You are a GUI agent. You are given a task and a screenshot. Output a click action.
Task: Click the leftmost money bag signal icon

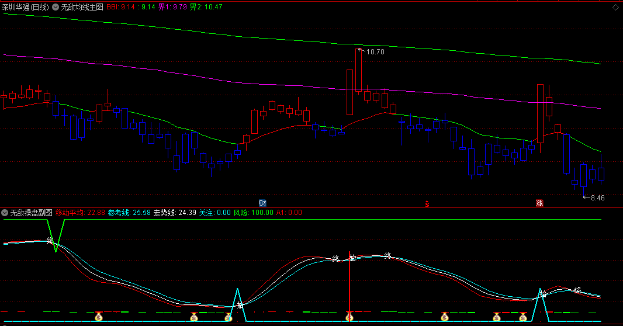99,317
